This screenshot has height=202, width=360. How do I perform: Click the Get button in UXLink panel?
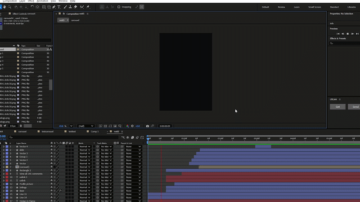click(x=337, y=107)
